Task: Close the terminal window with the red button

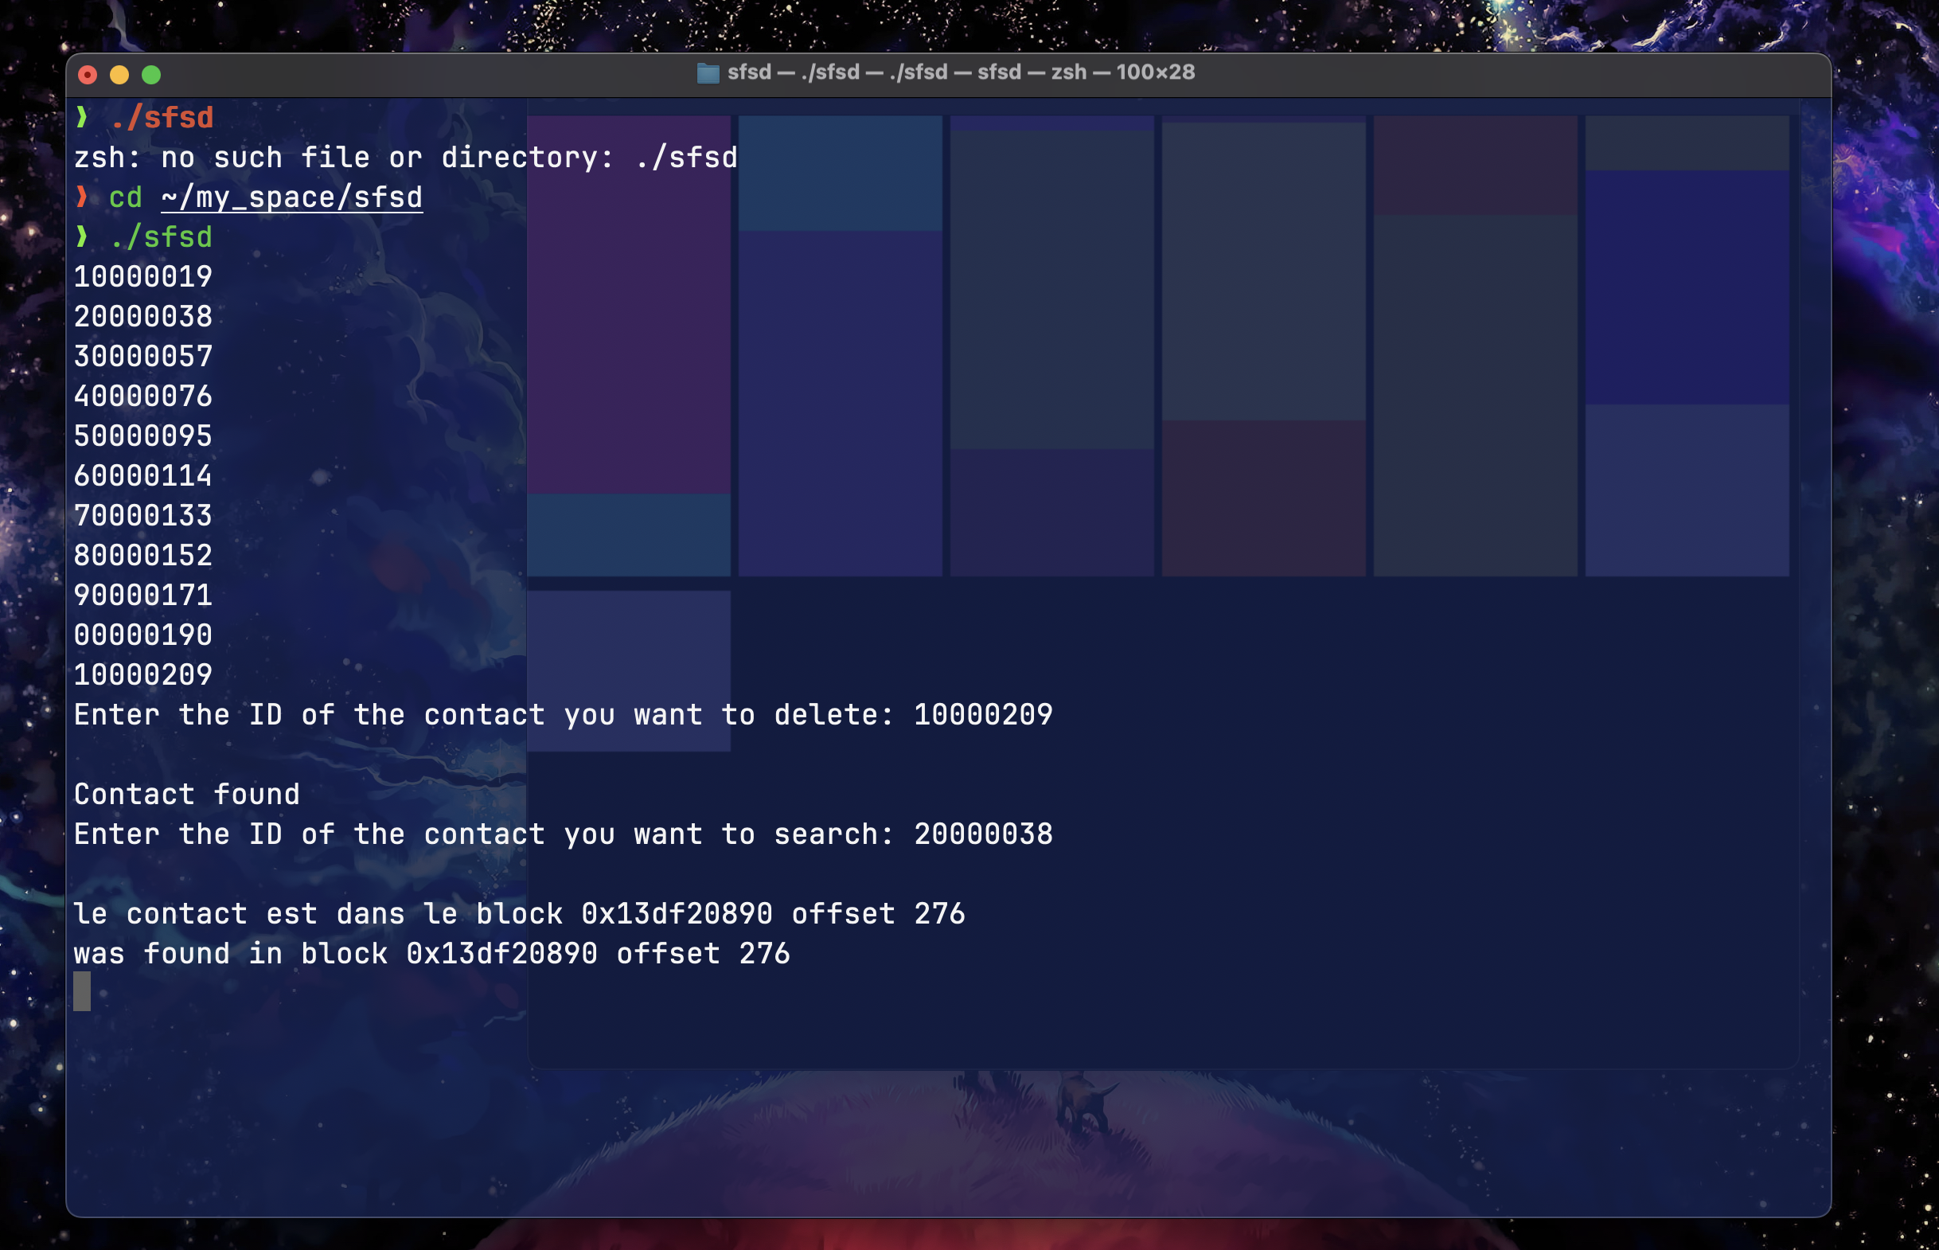Action: click(x=88, y=75)
